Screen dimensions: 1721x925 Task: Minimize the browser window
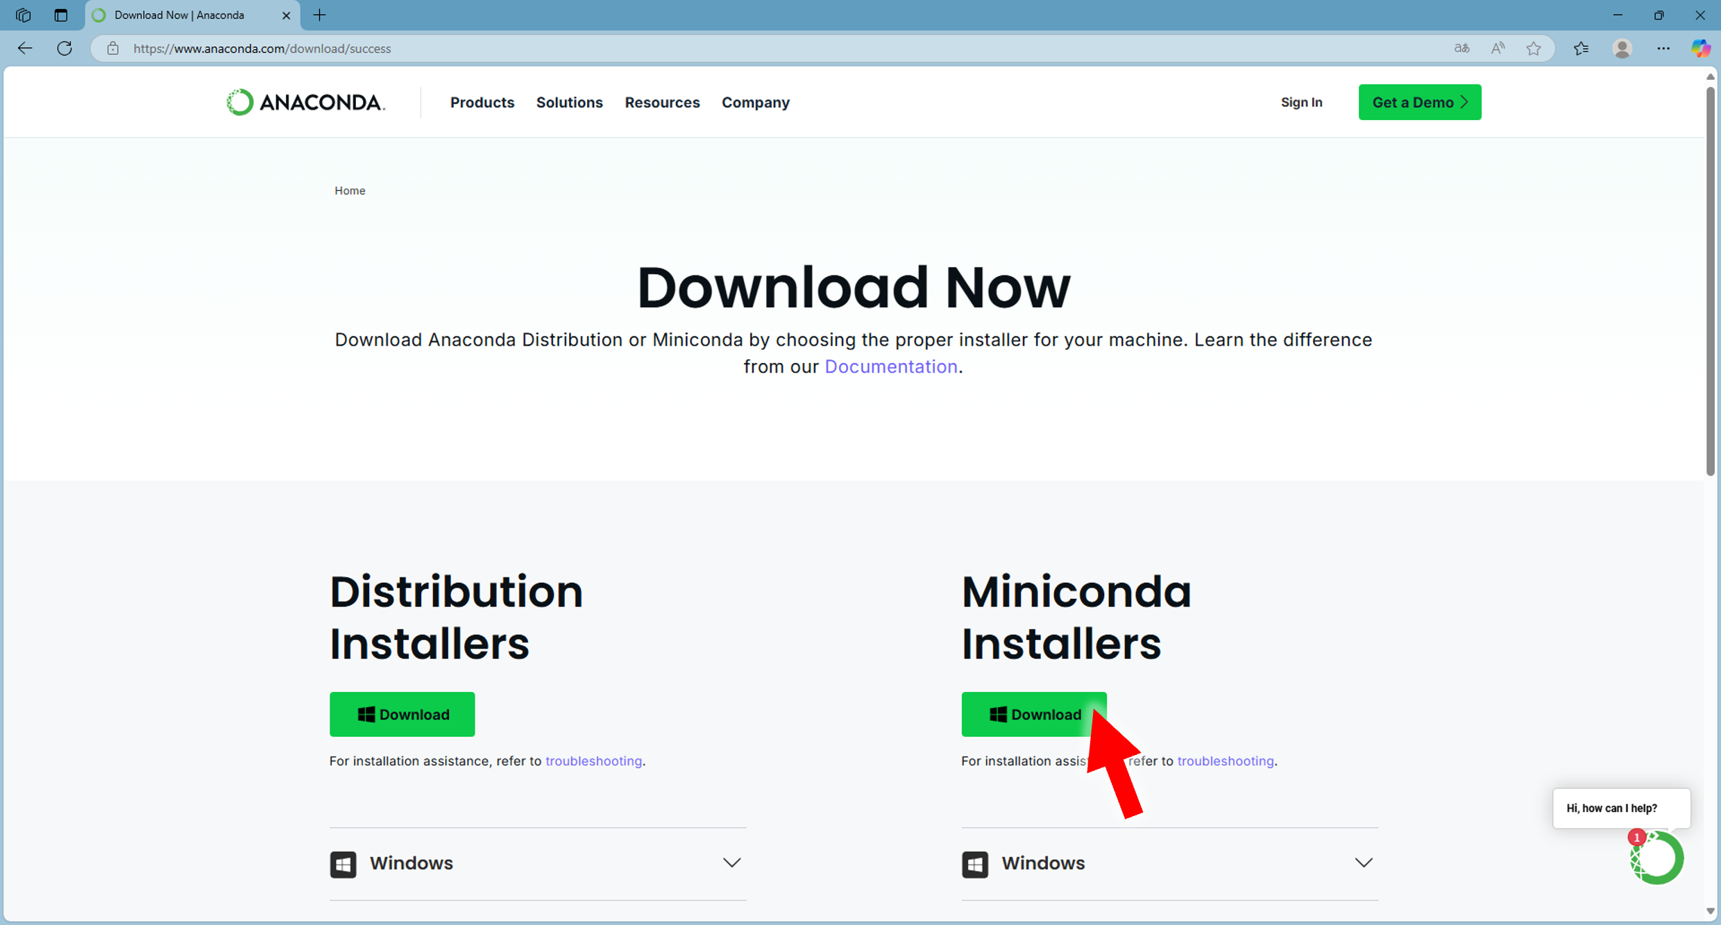pos(1618,15)
